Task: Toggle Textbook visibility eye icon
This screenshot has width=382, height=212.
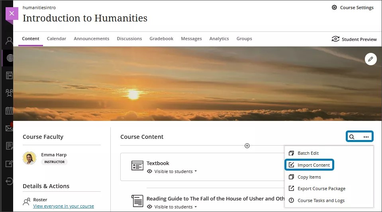Action: pos(150,171)
